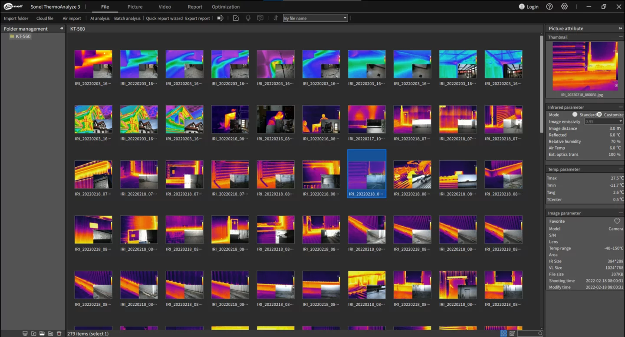Click the vertical scrollbar of thumbnail grid

coord(542,182)
